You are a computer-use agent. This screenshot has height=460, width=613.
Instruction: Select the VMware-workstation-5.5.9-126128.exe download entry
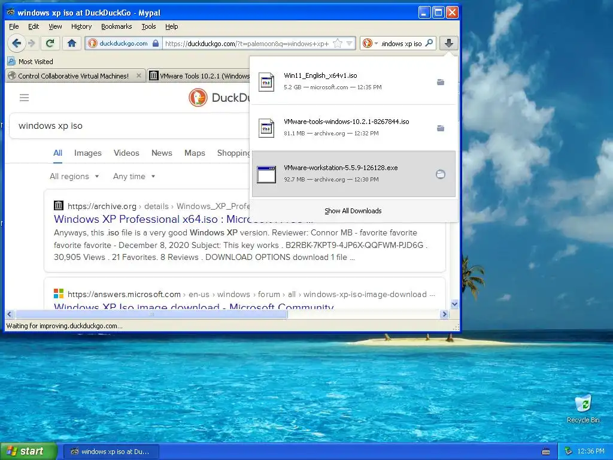click(x=353, y=174)
